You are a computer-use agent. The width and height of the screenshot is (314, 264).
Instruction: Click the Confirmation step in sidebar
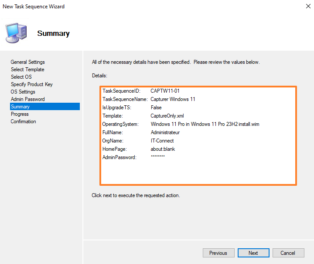tap(24, 122)
